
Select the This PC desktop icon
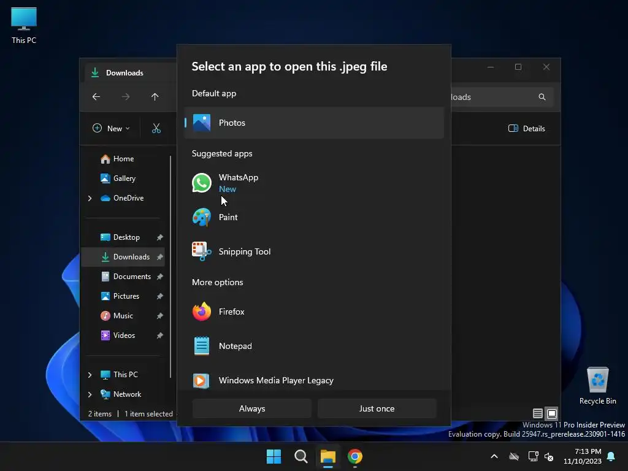[24, 26]
